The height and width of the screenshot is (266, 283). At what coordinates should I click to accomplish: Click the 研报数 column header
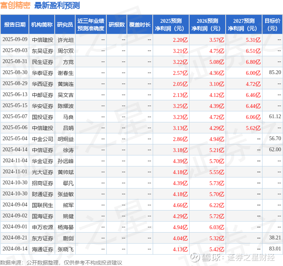coord(117,25)
